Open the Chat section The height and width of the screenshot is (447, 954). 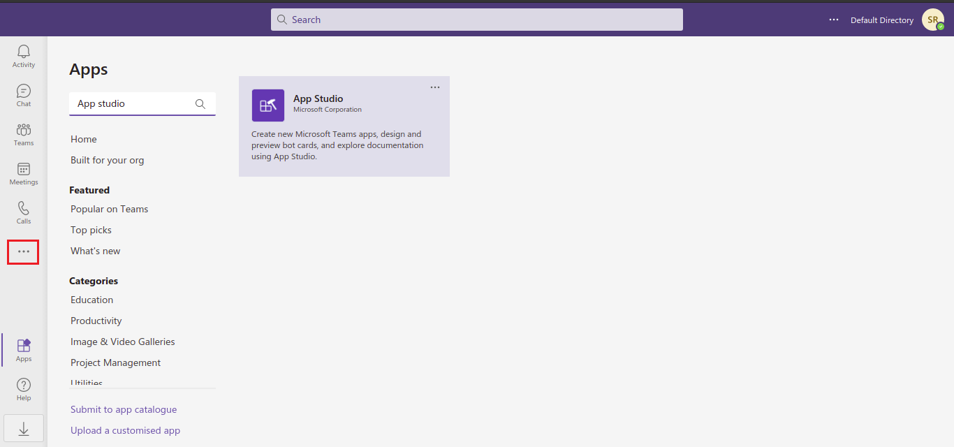pos(24,95)
